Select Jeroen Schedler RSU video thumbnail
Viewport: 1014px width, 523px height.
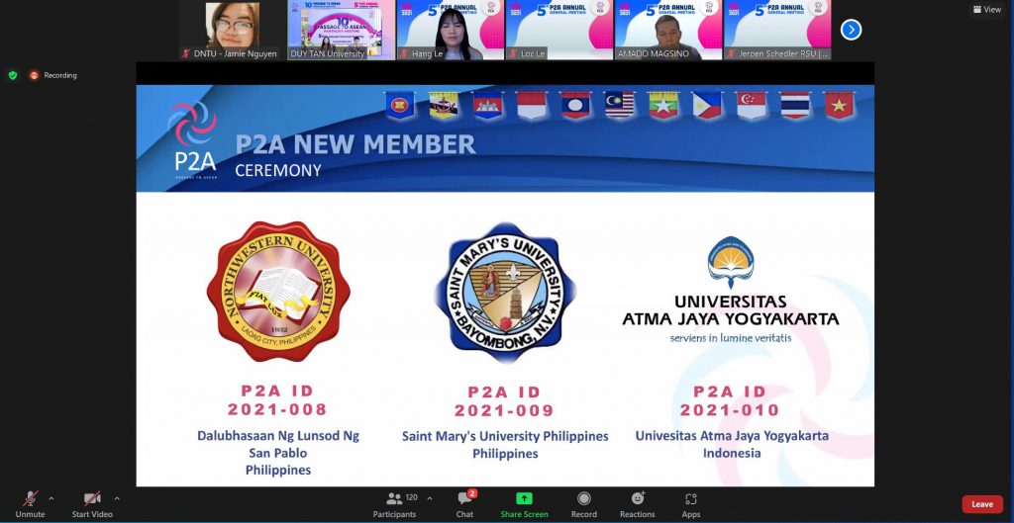click(778, 31)
